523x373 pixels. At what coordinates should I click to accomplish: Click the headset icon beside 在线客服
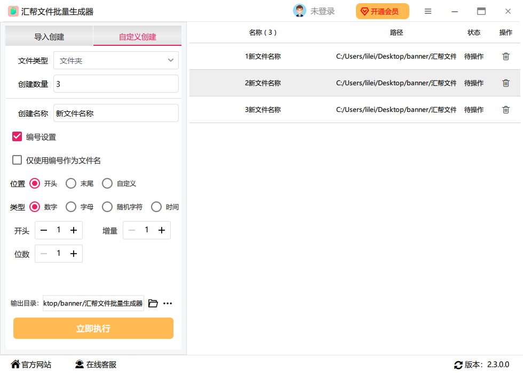tap(80, 364)
